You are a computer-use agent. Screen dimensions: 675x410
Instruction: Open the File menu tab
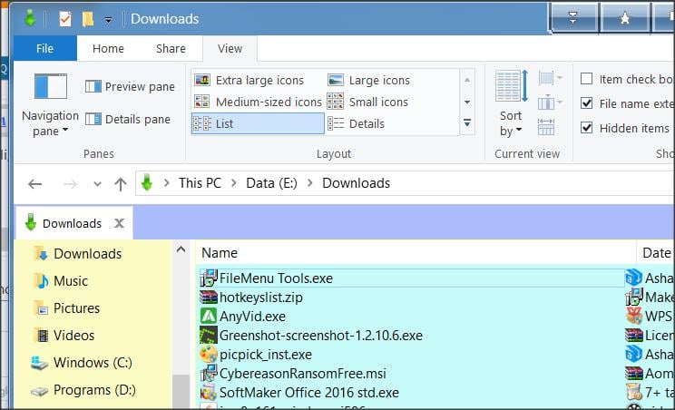tap(44, 48)
